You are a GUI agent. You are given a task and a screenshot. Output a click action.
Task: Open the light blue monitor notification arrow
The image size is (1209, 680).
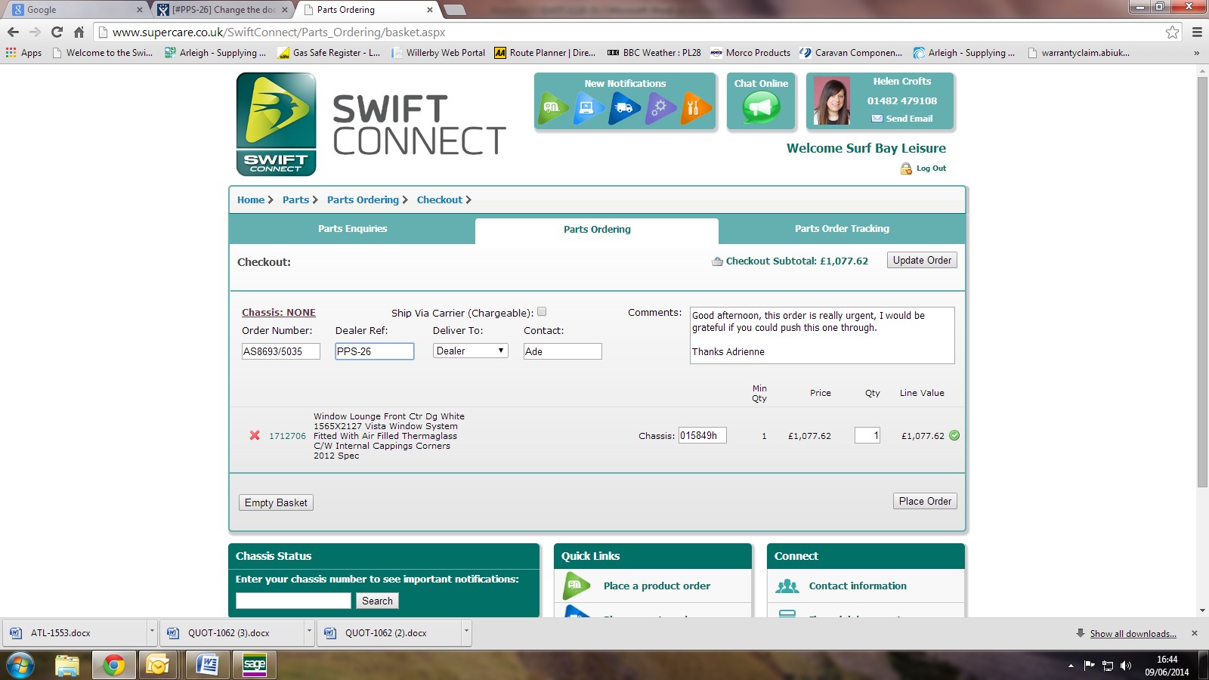coord(589,108)
